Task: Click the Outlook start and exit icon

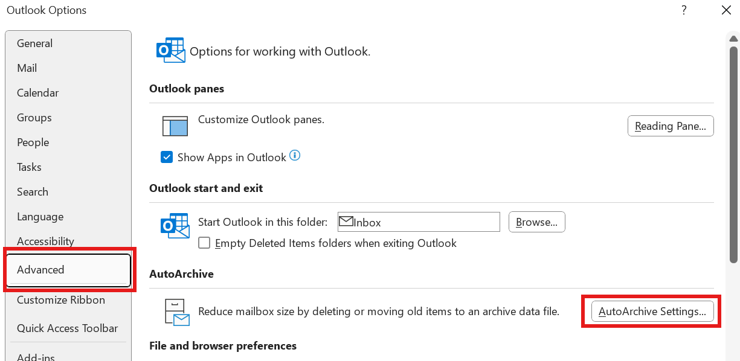Action: click(x=175, y=225)
